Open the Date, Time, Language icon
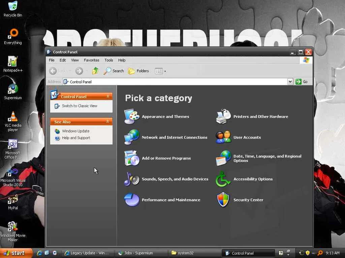Screen dimensions: 345x258 (223, 158)
